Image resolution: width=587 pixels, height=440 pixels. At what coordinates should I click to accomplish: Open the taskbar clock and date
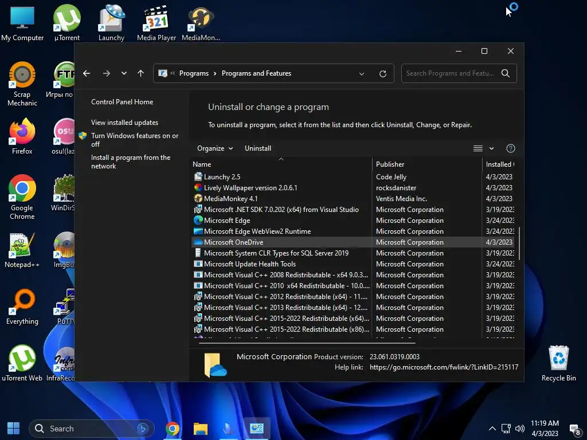545,429
